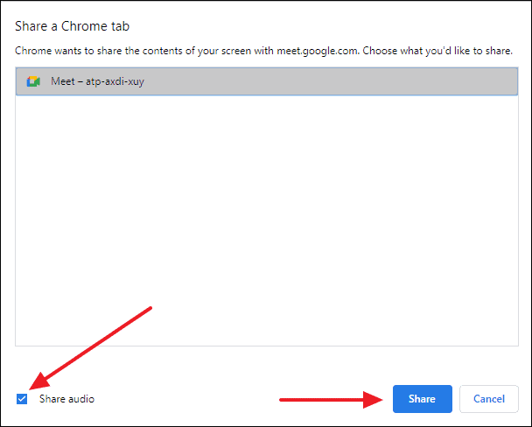
Task: Confirm with the blue Share button
Action: [x=423, y=399]
